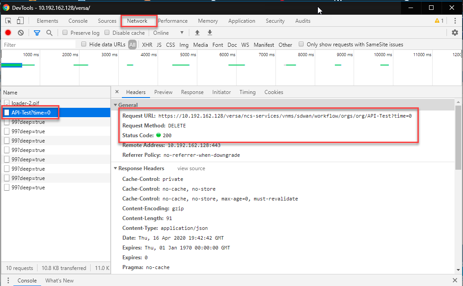Click the import HAR upload arrow icon
Screen dimensions: 463x286
coord(197,33)
